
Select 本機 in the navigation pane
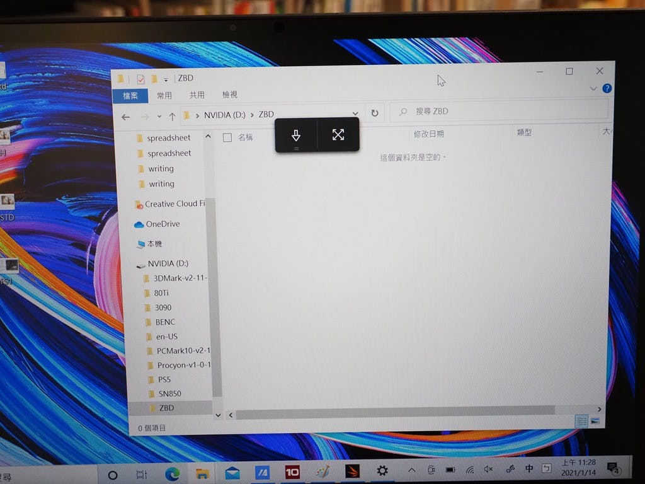coord(149,244)
